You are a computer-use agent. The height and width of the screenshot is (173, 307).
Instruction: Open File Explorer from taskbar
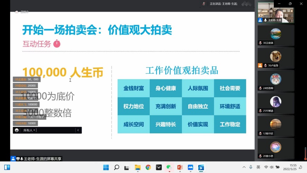click(x=137, y=167)
